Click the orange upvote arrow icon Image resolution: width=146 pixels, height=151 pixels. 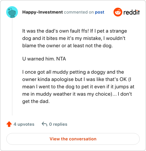9,124
